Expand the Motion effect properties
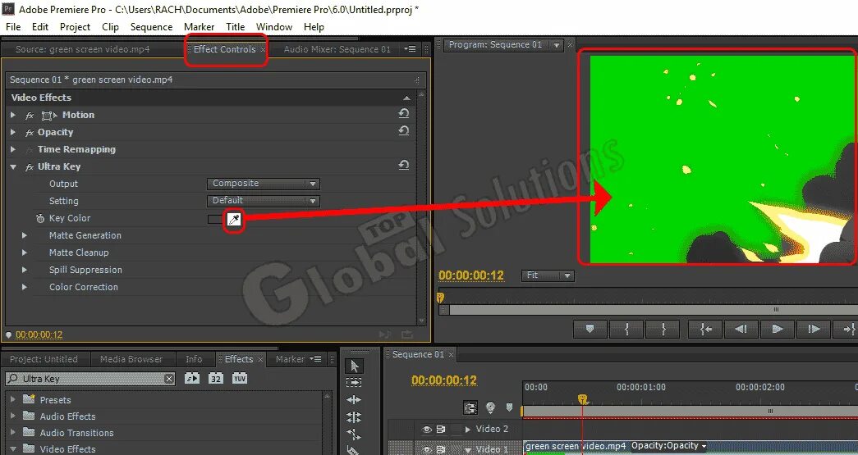 tap(13, 115)
